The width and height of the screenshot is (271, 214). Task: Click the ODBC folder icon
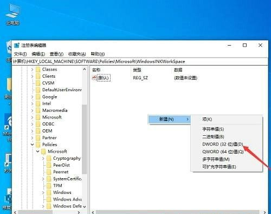coord(38,124)
